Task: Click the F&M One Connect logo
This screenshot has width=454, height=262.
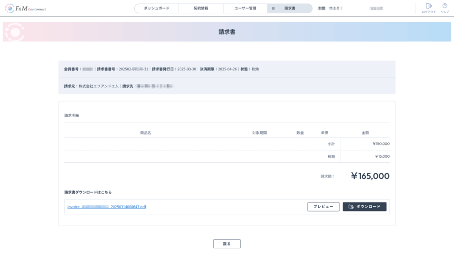Action: (x=26, y=8)
